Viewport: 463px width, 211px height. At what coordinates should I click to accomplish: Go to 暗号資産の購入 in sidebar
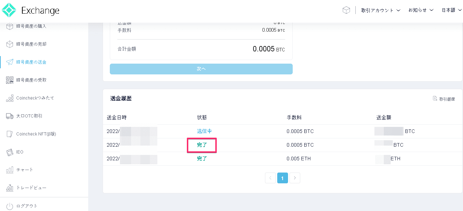pos(31,26)
